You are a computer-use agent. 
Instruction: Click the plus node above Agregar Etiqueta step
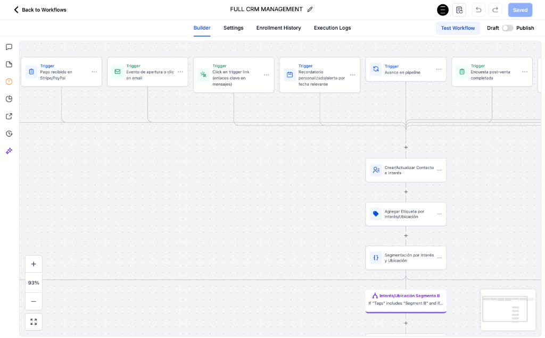(406, 192)
